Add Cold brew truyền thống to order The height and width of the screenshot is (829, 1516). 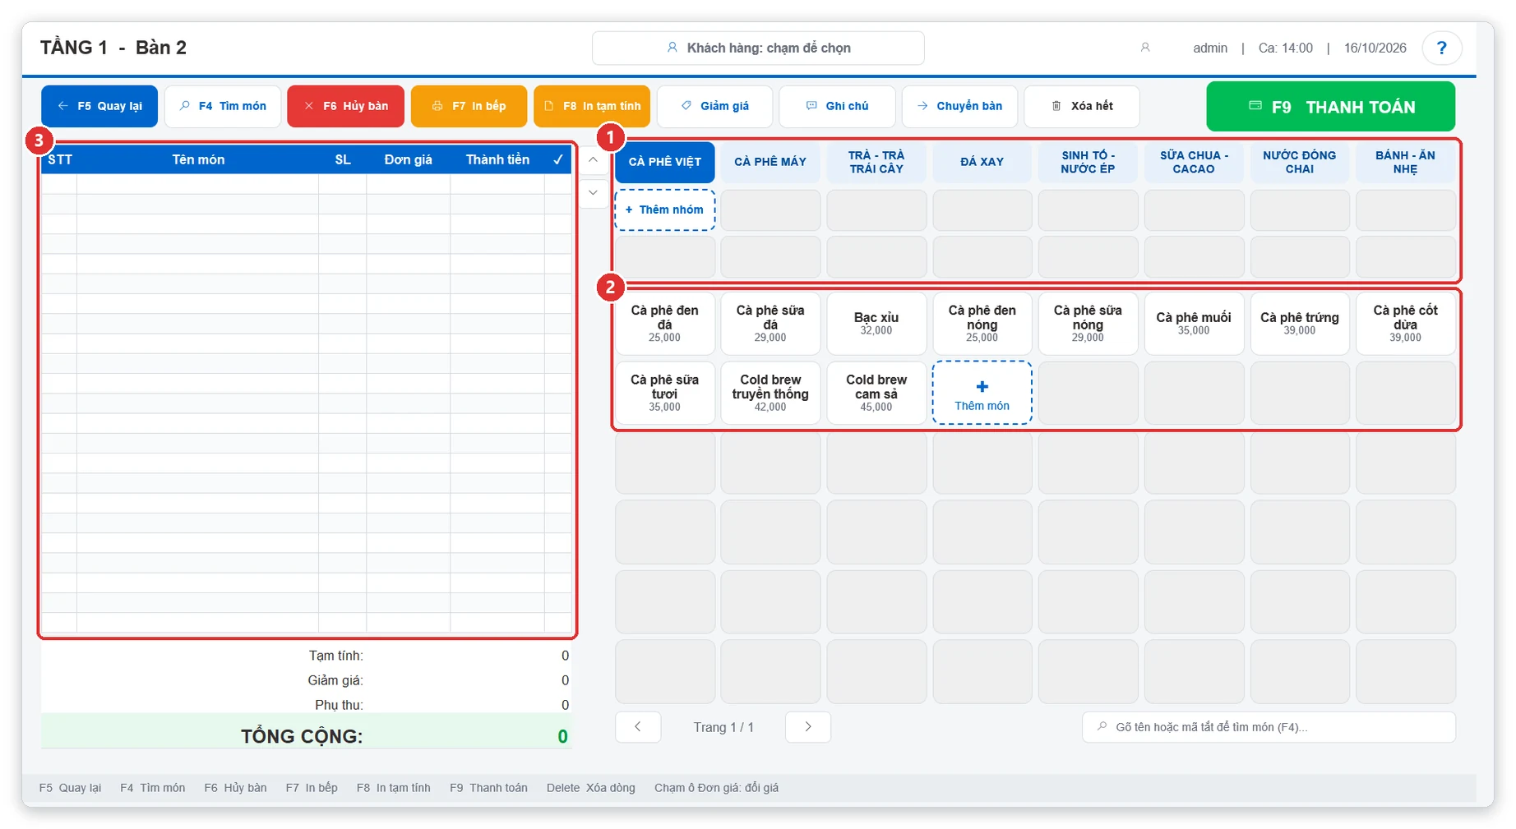[770, 393]
